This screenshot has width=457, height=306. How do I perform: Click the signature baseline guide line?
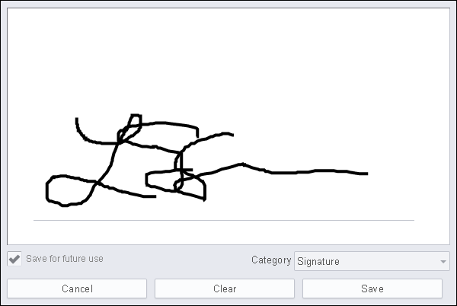[224, 221]
